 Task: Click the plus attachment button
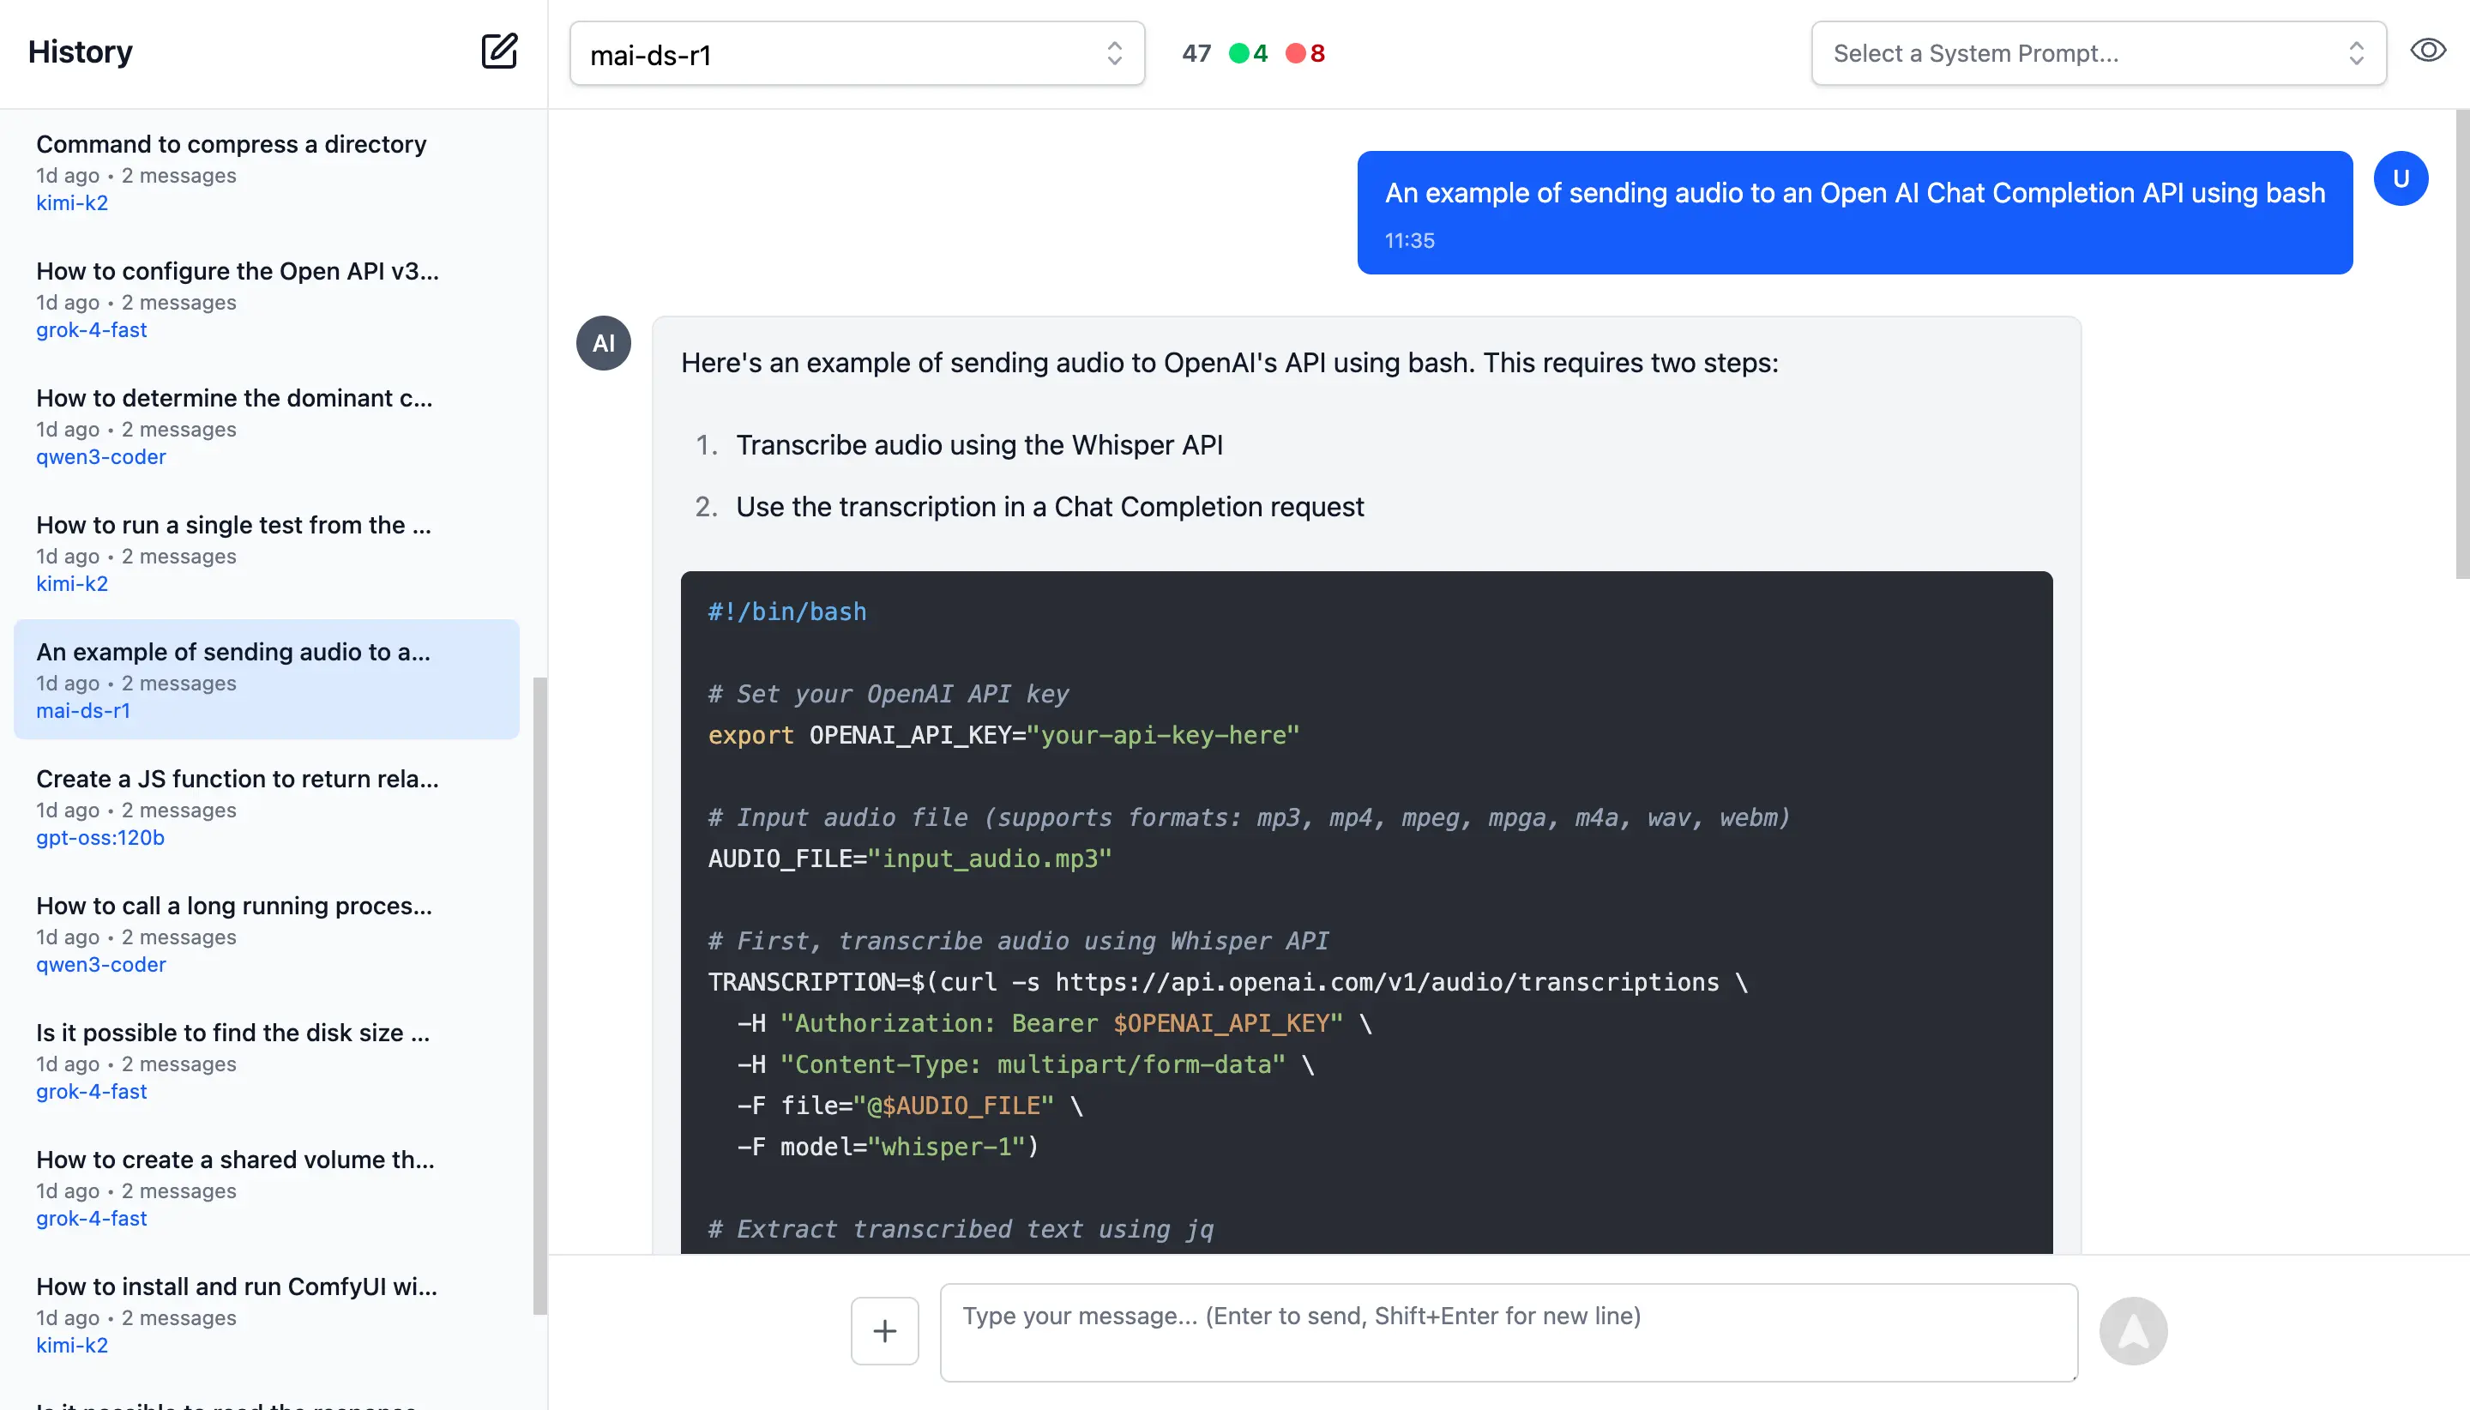click(884, 1330)
